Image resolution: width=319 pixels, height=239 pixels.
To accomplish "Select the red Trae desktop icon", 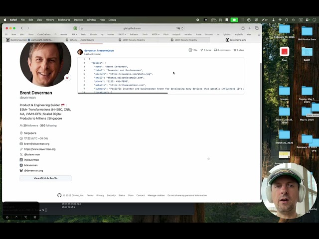I will pyautogui.click(x=284, y=54).
